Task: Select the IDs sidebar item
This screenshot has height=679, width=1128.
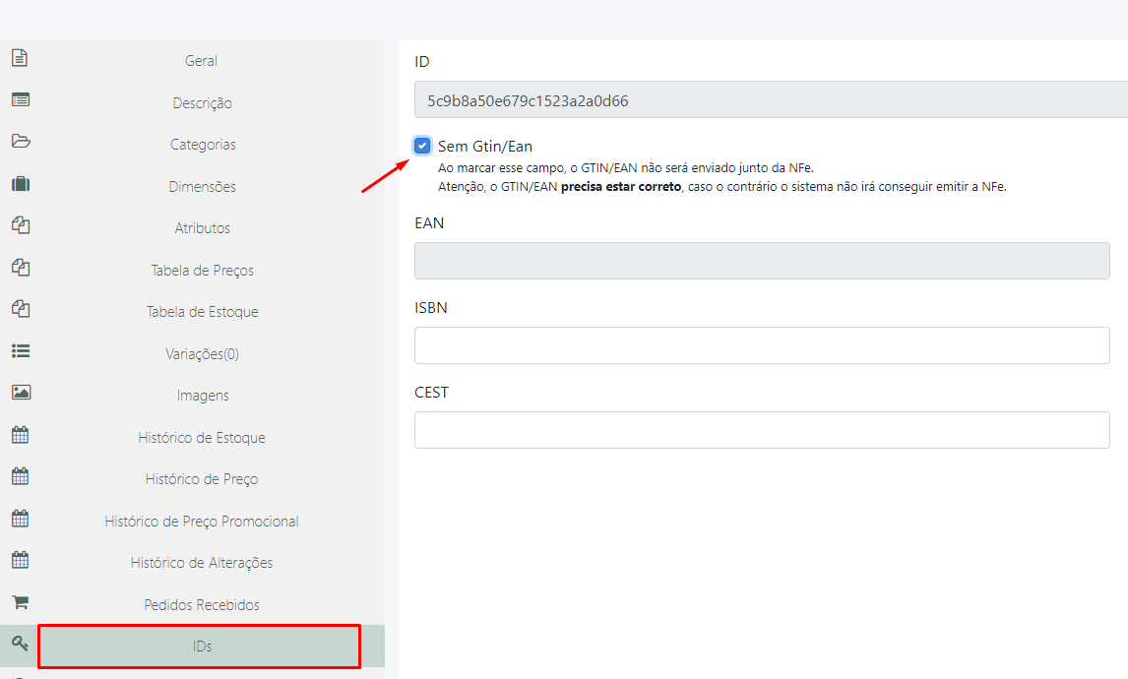Action: pyautogui.click(x=201, y=647)
